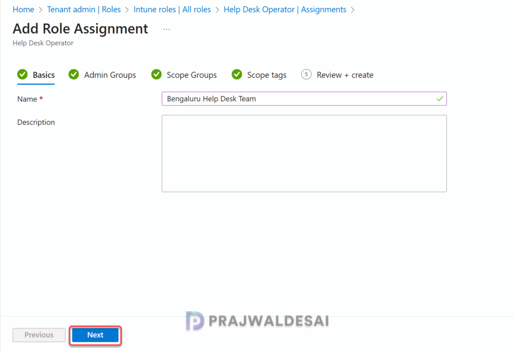The height and width of the screenshot is (352, 514).
Task: Click the Help Desk Operator subtitle
Action: tap(43, 43)
